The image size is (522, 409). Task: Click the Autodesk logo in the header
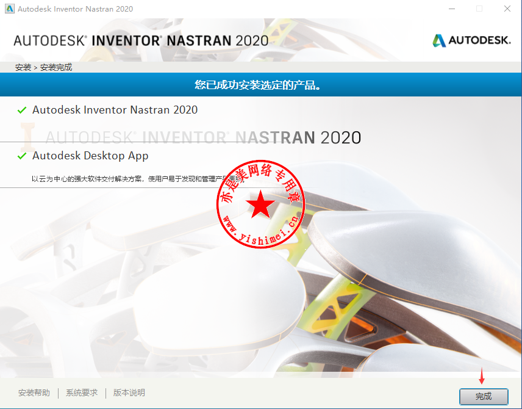[x=471, y=40]
